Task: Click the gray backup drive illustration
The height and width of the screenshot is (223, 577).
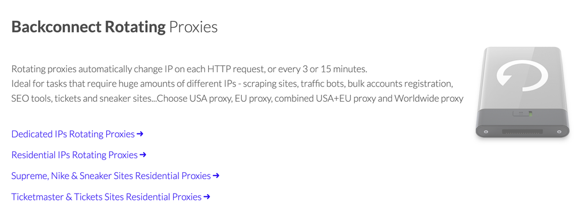Action: [x=523, y=92]
